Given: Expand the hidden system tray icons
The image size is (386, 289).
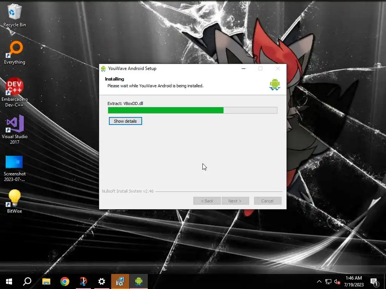Looking at the screenshot, I should pos(319,281).
